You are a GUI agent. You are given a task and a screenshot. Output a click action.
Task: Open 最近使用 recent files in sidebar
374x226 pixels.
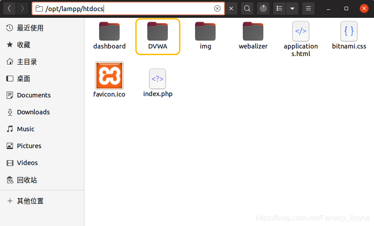click(x=42, y=28)
